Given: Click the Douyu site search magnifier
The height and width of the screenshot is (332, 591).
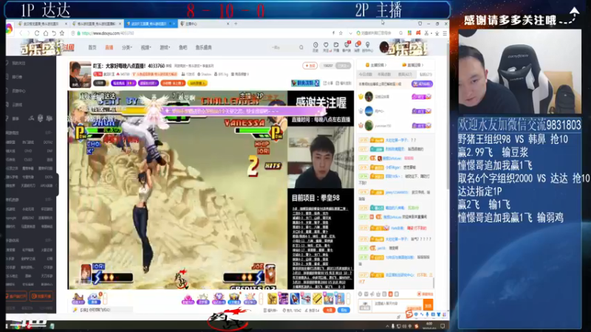Looking at the screenshot, I should point(301,47).
